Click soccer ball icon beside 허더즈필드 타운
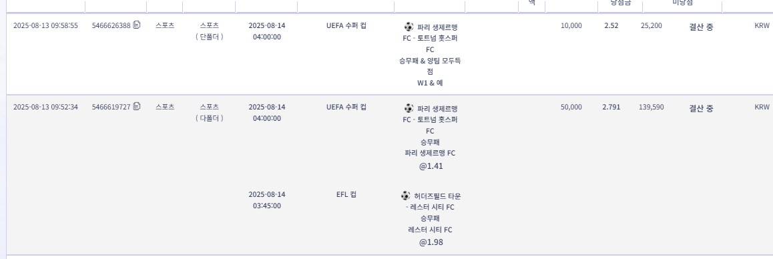The width and height of the screenshot is (773, 259). (x=405, y=196)
